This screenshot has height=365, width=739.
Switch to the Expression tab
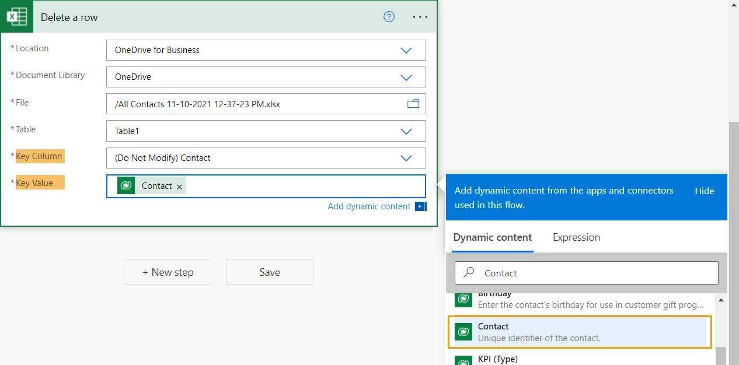(x=576, y=237)
